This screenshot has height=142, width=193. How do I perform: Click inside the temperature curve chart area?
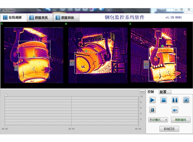71,111
